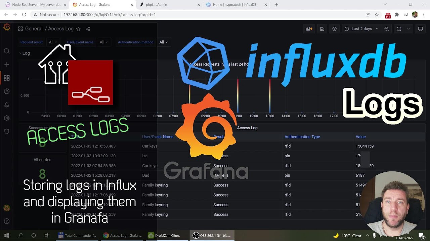Collapse the Log row
The height and width of the screenshot is (241, 430).
coord(25,53)
